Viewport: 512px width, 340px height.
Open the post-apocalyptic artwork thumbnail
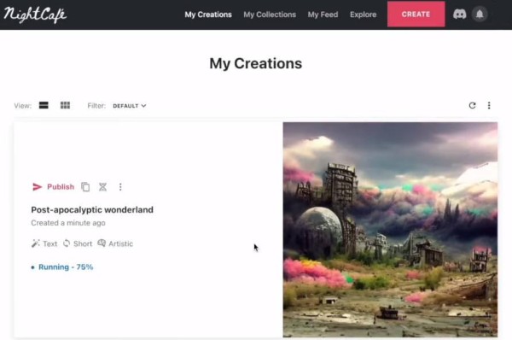(390, 230)
